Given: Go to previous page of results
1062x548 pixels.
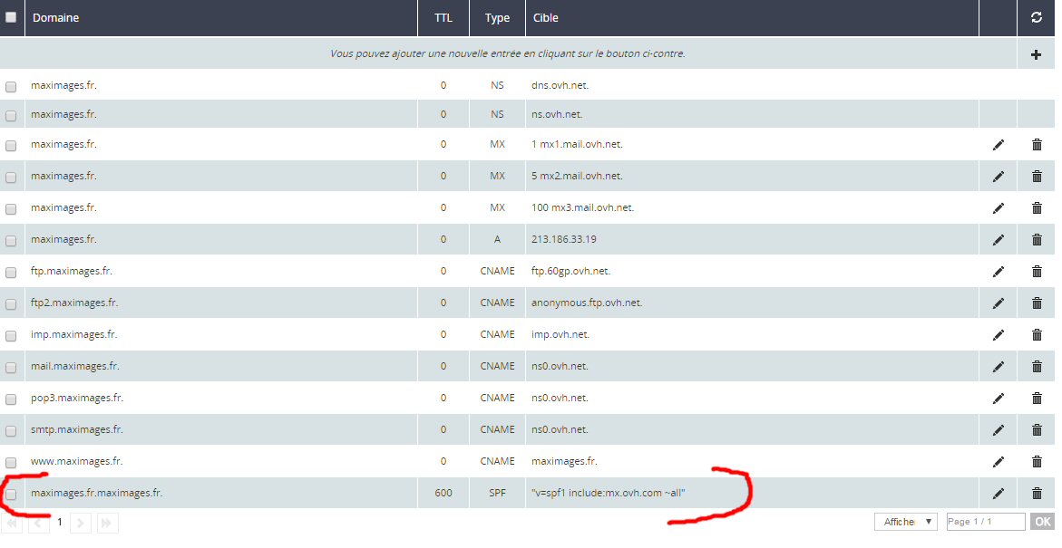Looking at the screenshot, I should pos(39,523).
